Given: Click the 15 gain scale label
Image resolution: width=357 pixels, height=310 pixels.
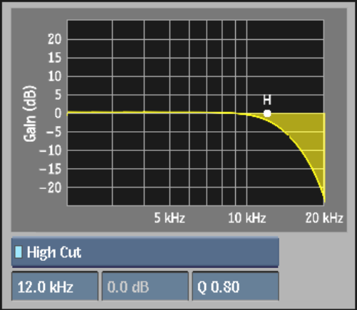Looking at the screenshot, I should tap(55, 58).
